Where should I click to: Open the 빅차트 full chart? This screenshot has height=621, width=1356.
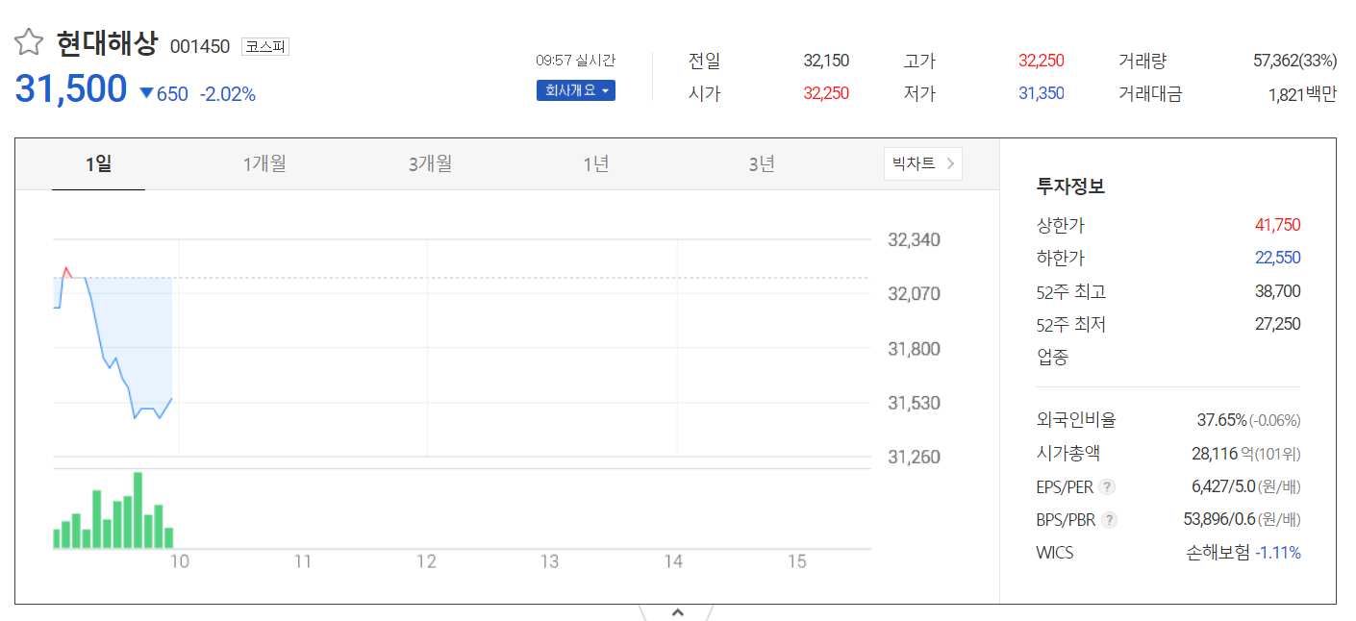(923, 163)
